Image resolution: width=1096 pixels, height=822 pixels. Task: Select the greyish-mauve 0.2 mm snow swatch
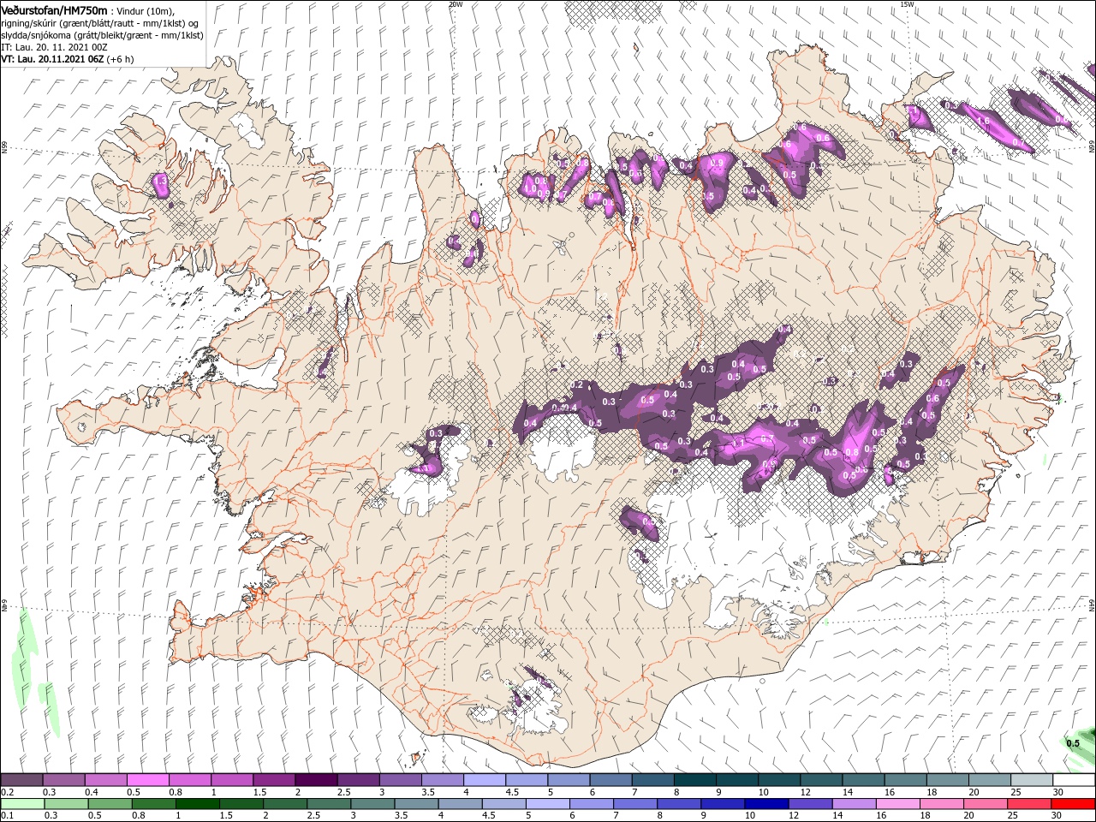[22, 780]
